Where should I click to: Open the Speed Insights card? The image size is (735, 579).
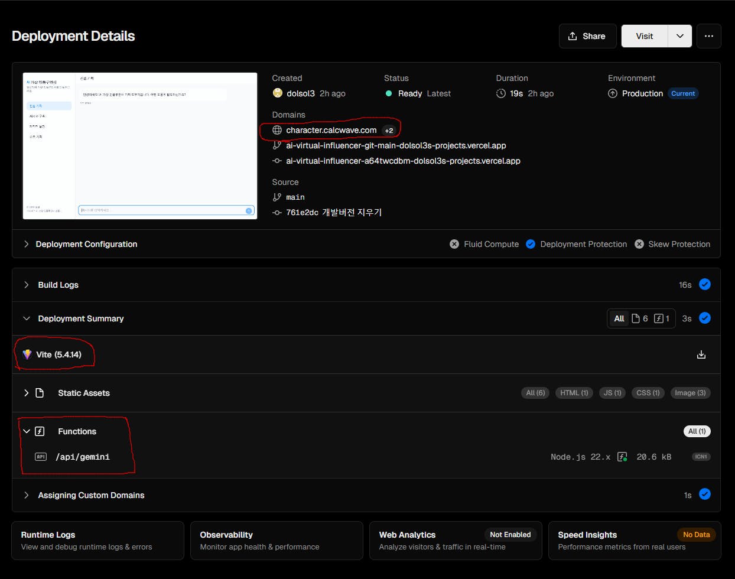click(x=635, y=541)
